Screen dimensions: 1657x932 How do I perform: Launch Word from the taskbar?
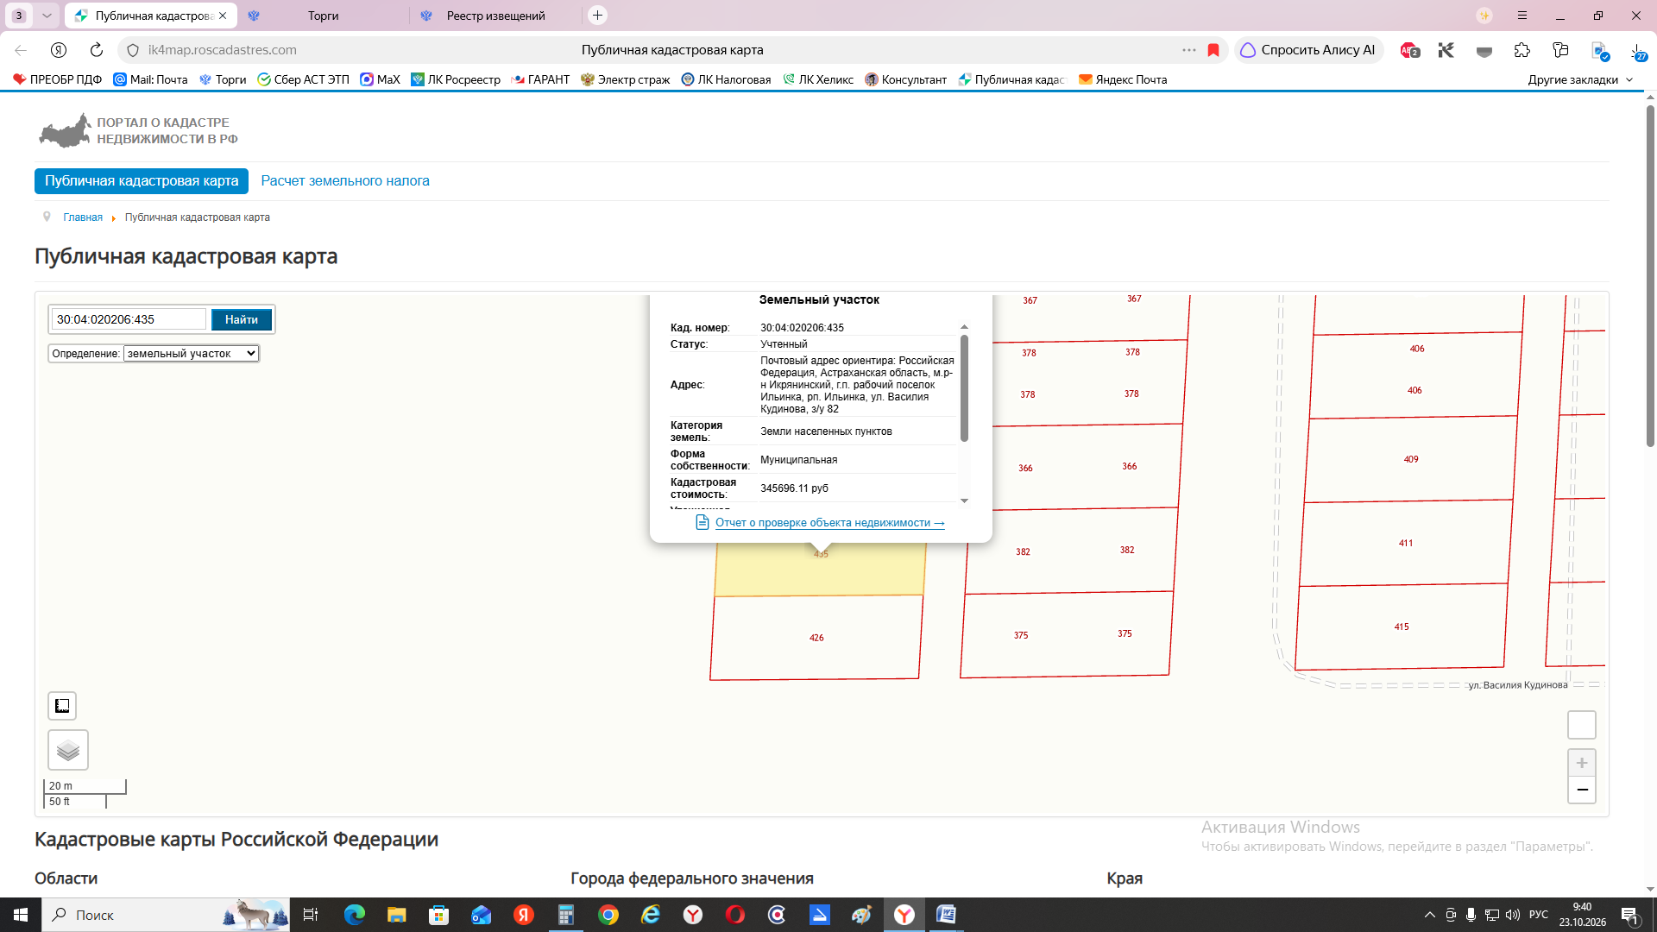(x=946, y=915)
